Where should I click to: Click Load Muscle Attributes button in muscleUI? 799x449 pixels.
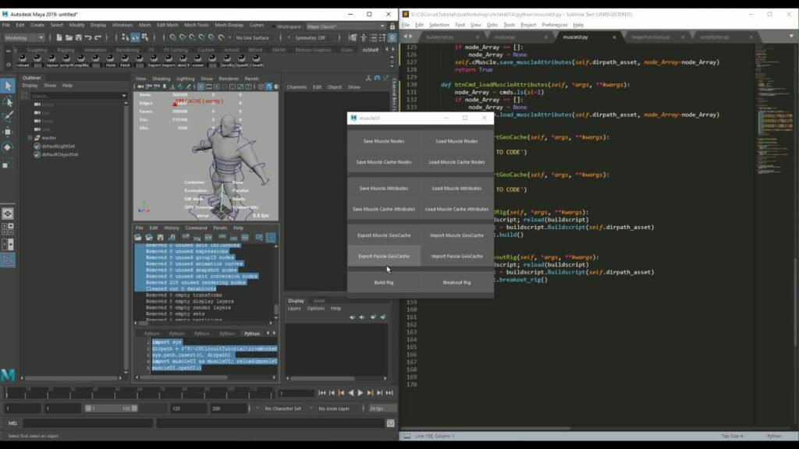(456, 189)
